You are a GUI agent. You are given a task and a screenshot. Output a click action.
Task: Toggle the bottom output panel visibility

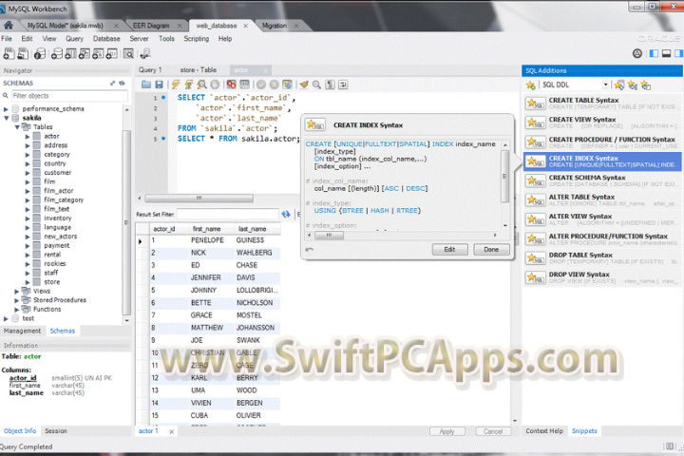point(666,53)
